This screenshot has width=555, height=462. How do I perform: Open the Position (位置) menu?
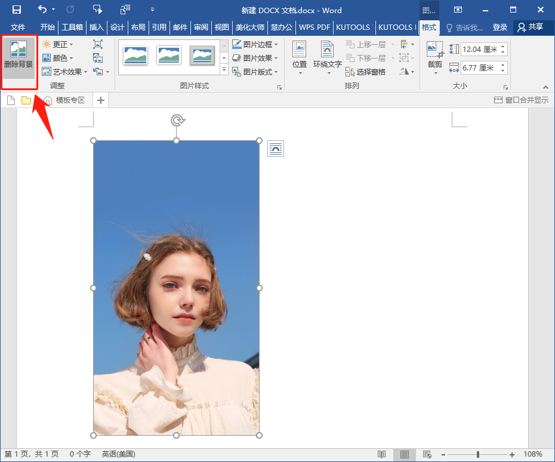click(x=300, y=58)
